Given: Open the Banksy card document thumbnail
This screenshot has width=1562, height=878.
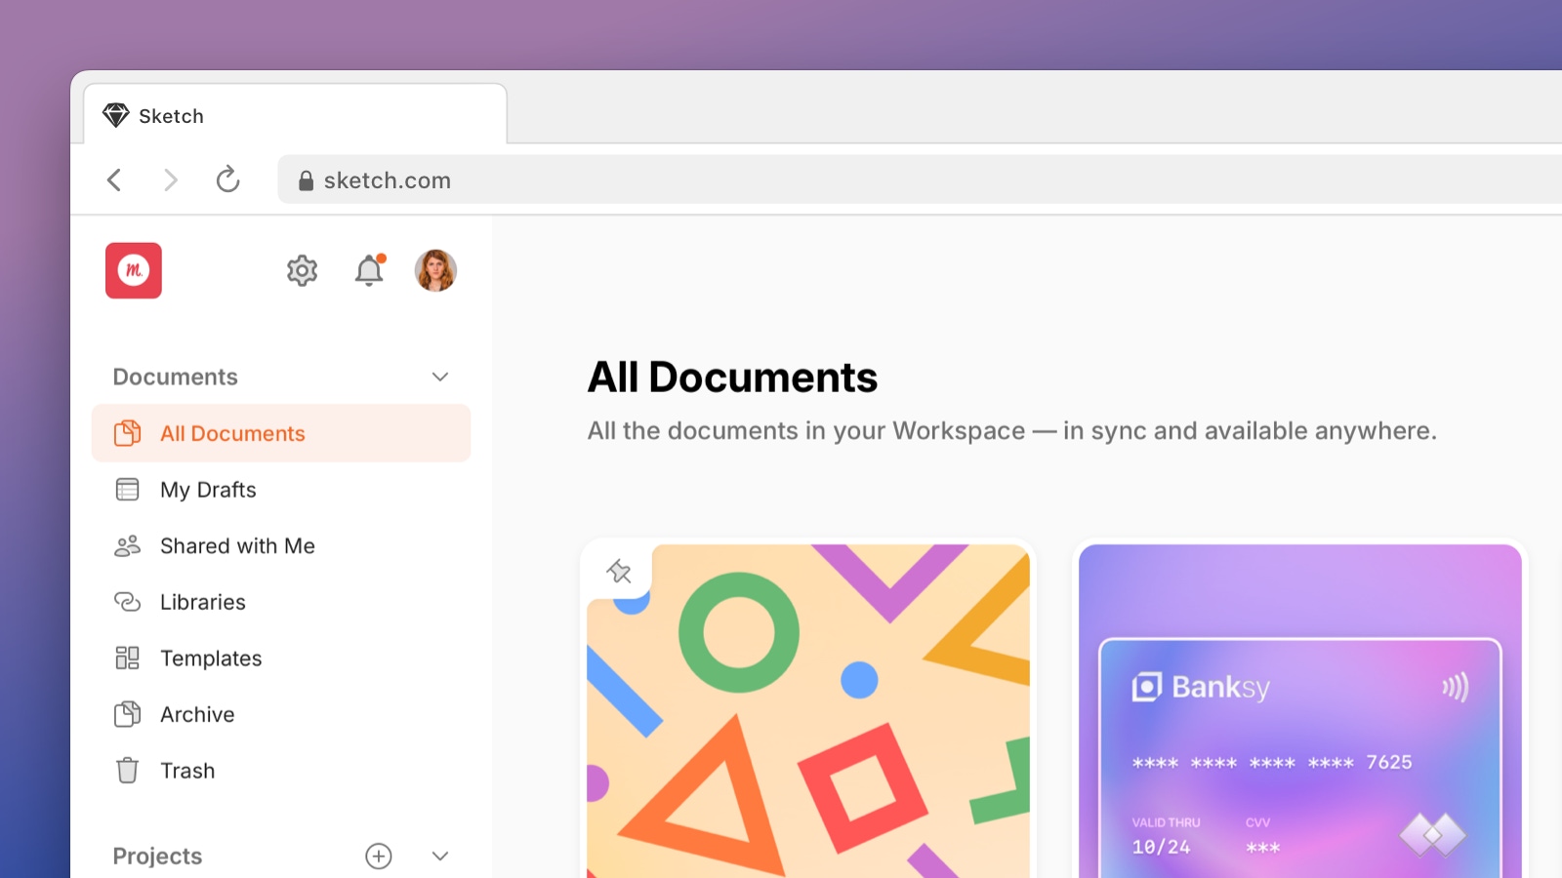Looking at the screenshot, I should [x=1297, y=712].
